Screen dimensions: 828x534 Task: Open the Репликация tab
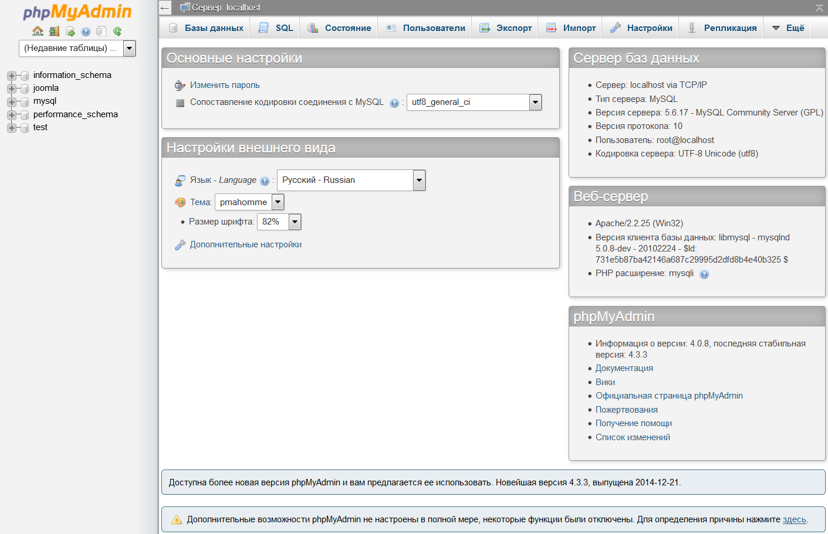(722, 28)
